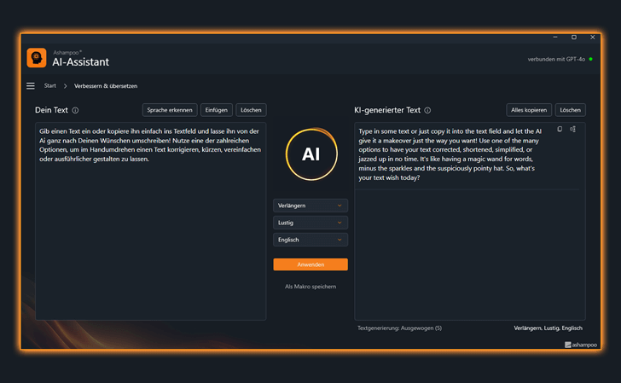The image size is (621, 383).
Task: Select Verbessern & übersetzen breadcrumb item
Action: (106, 86)
